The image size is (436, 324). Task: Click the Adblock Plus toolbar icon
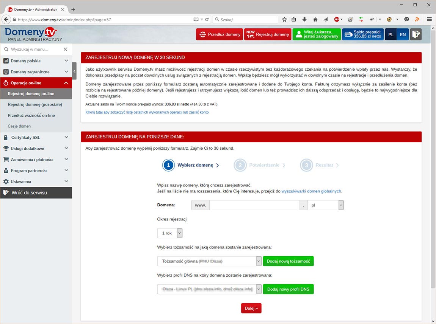[x=337, y=19]
